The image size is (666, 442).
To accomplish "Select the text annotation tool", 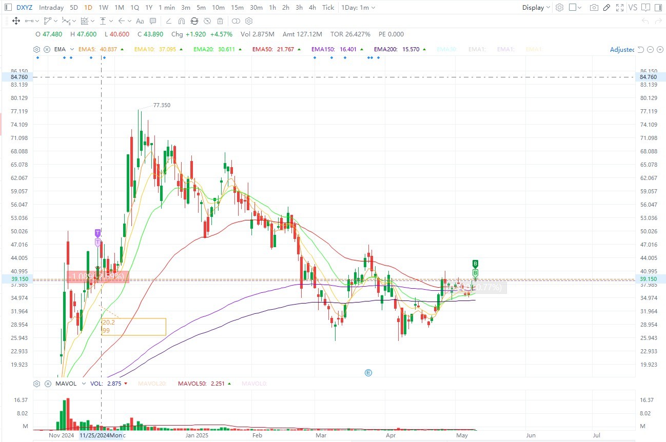I will (x=140, y=21).
